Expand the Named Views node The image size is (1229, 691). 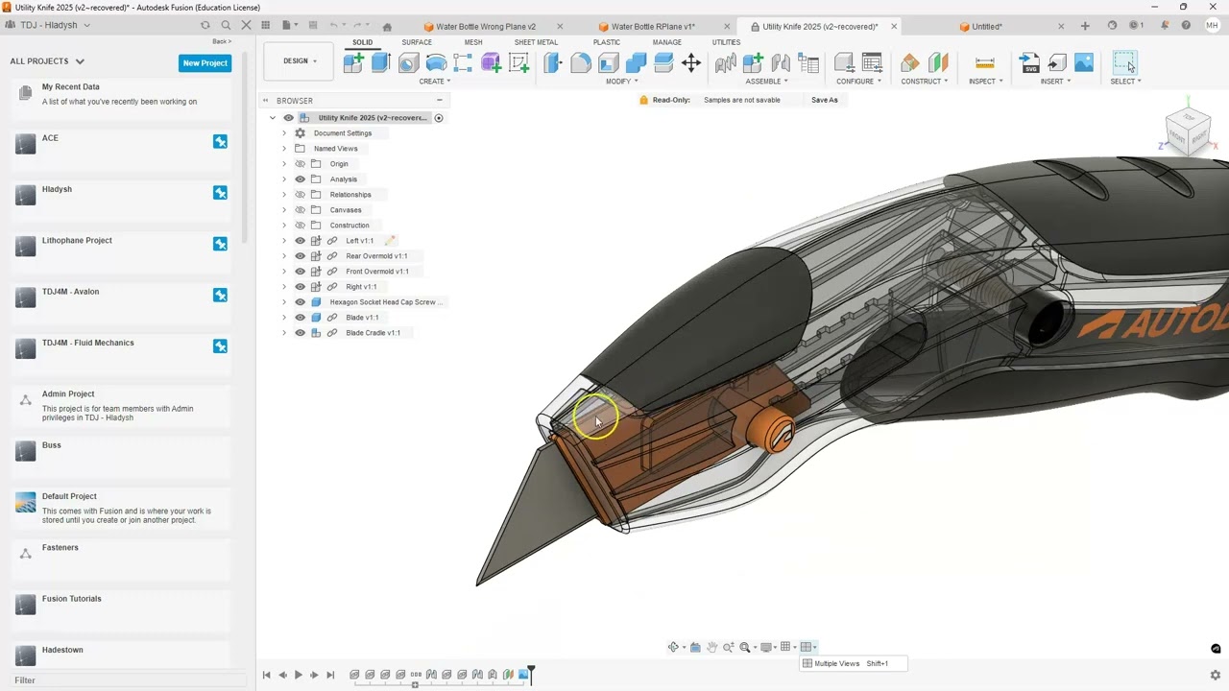pyautogui.click(x=284, y=149)
